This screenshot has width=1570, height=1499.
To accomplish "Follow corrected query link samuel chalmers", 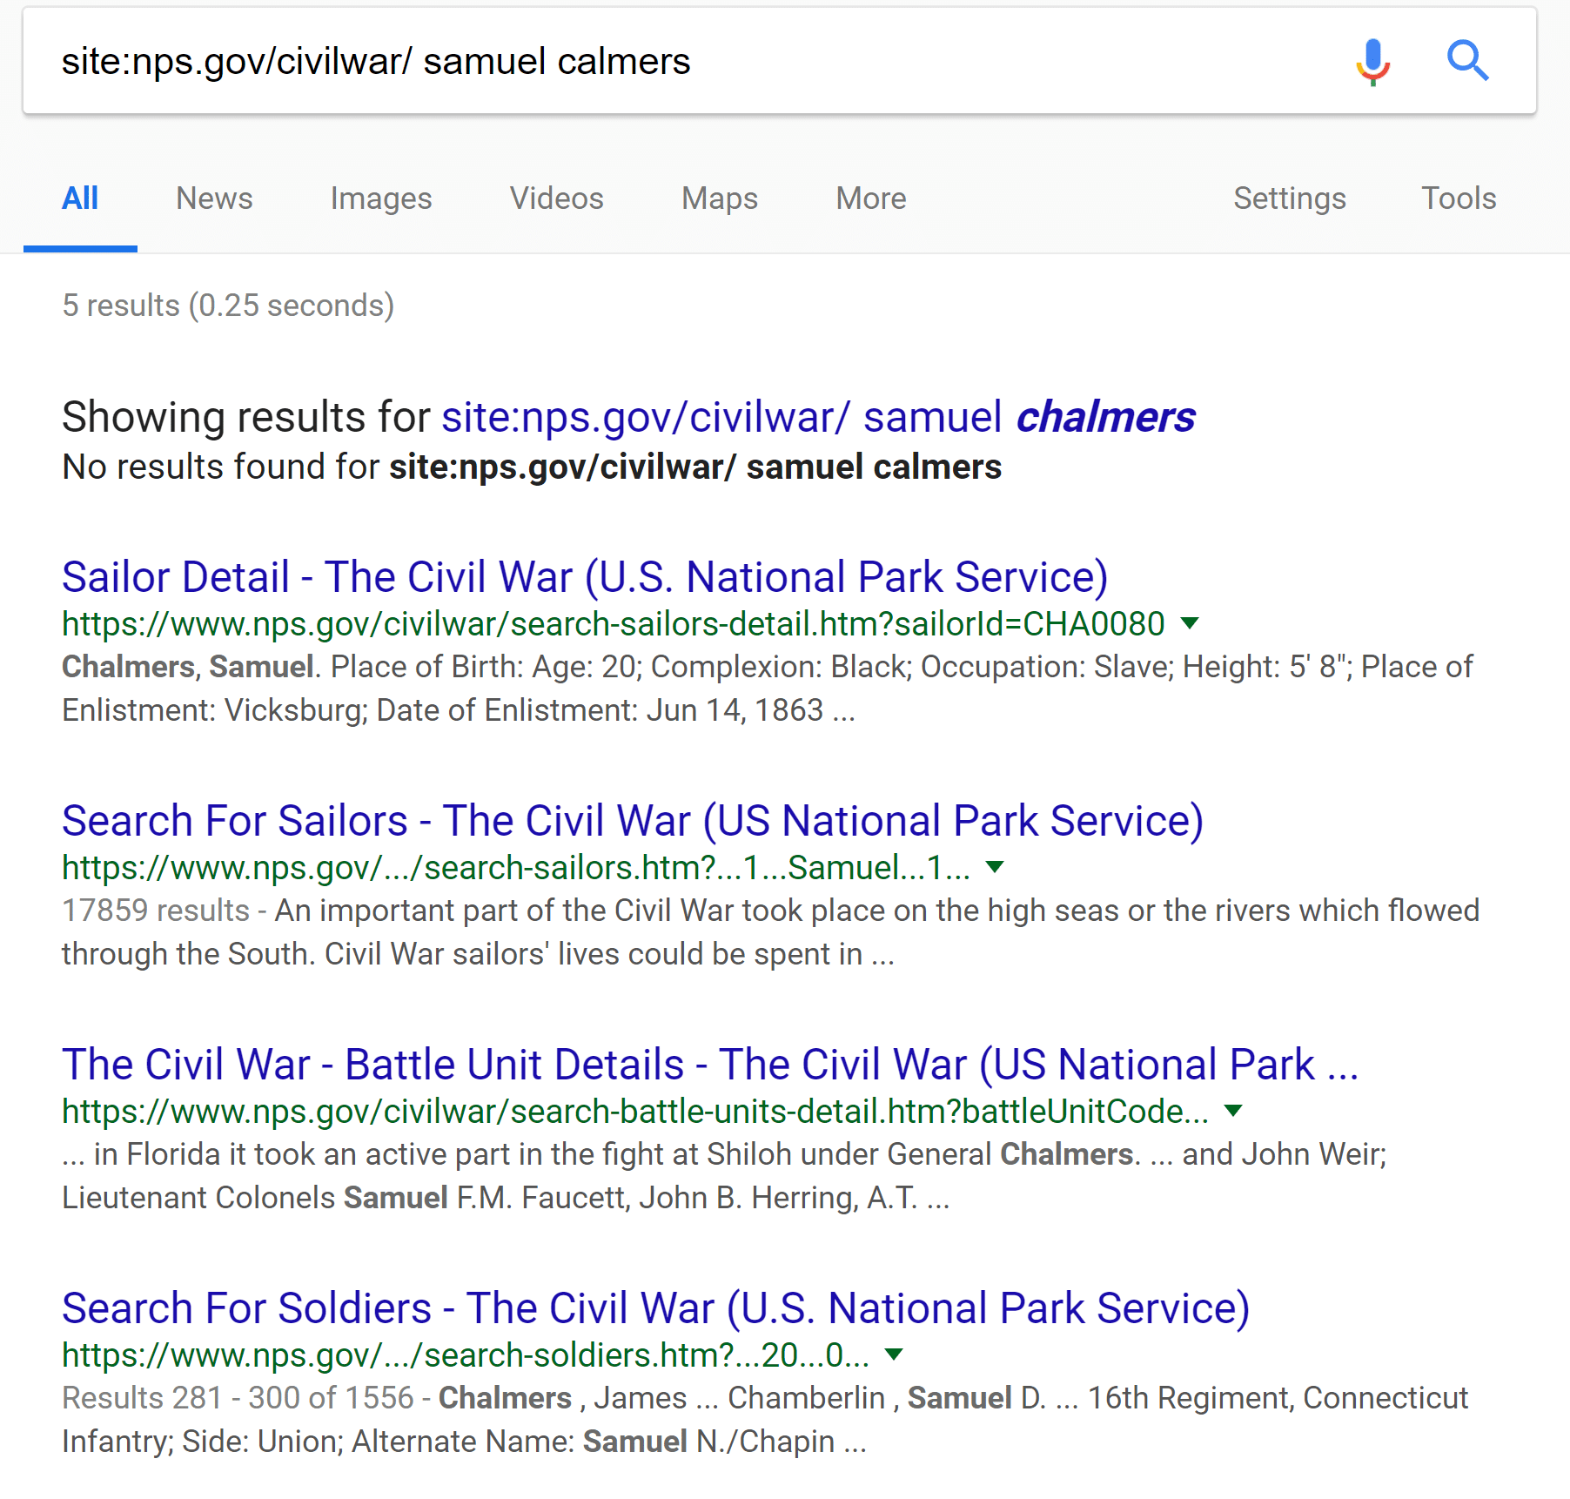I will pyautogui.click(x=818, y=417).
